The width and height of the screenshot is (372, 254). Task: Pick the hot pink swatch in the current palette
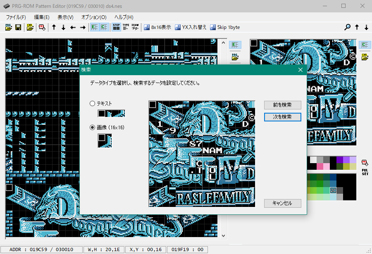(x=320, y=166)
